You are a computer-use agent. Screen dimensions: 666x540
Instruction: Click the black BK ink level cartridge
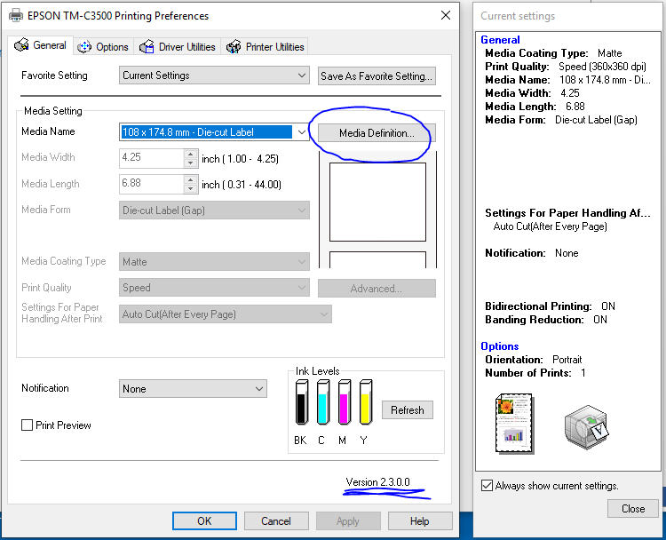tap(301, 402)
